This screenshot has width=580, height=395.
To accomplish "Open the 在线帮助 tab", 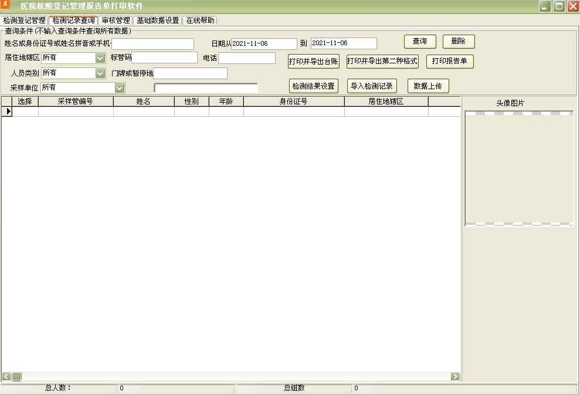I will tap(200, 21).
